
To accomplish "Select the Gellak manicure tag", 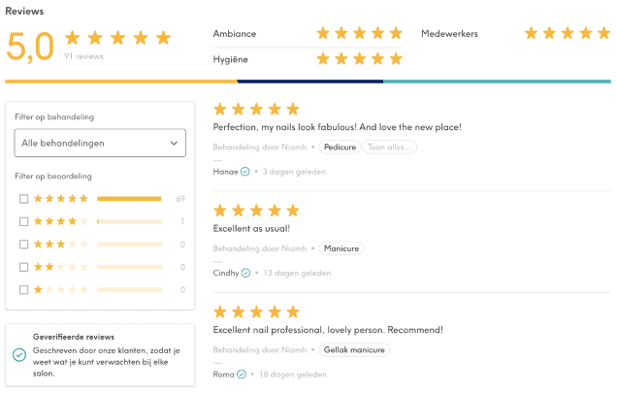I will click(355, 349).
